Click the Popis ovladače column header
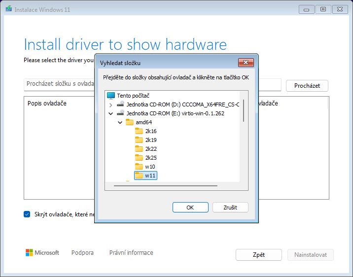Screen dimensions: 353x277 [47, 104]
